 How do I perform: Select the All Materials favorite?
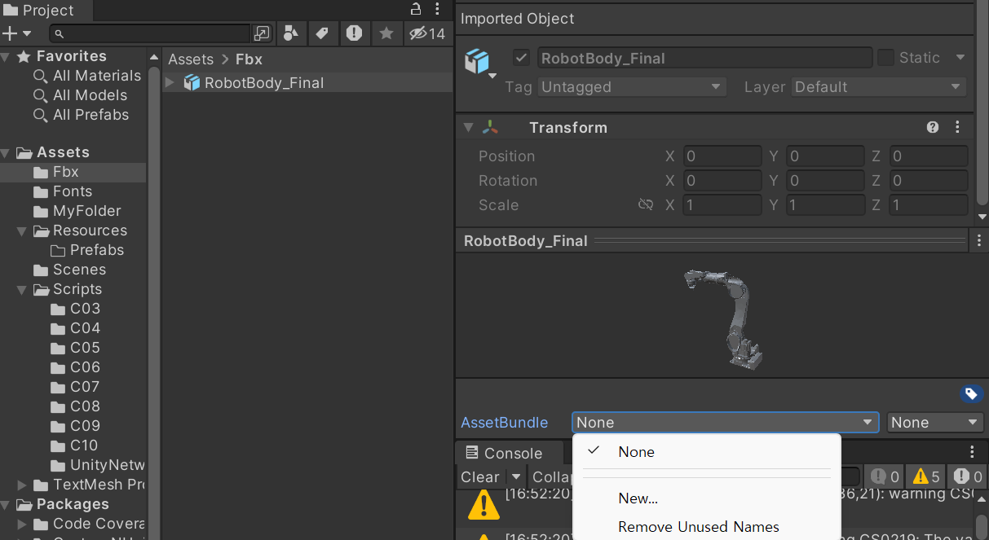(96, 76)
